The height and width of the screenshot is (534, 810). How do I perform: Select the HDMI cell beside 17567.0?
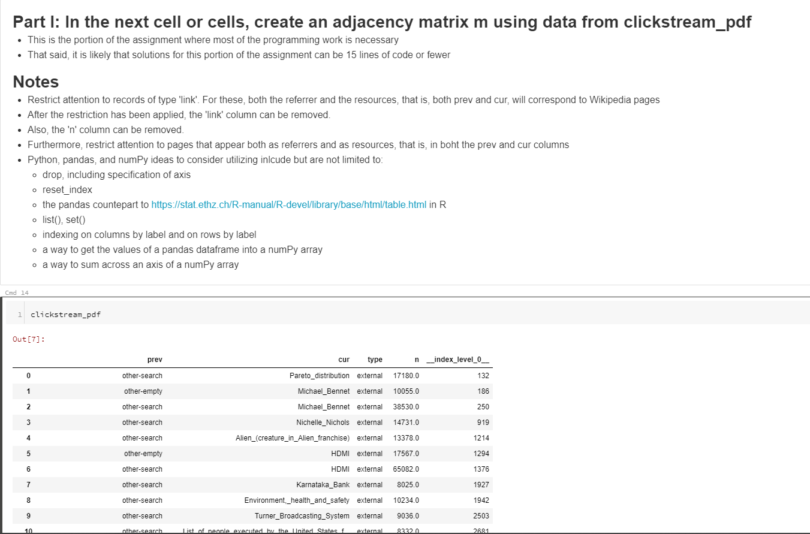pos(341,454)
